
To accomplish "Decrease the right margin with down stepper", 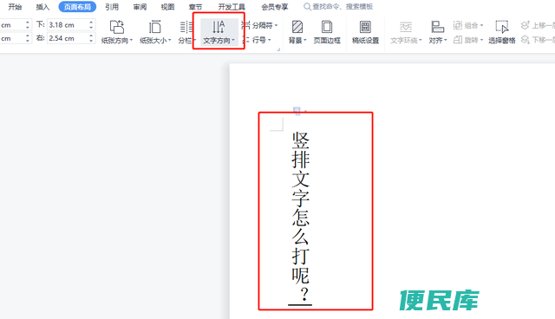I will (91, 41).
